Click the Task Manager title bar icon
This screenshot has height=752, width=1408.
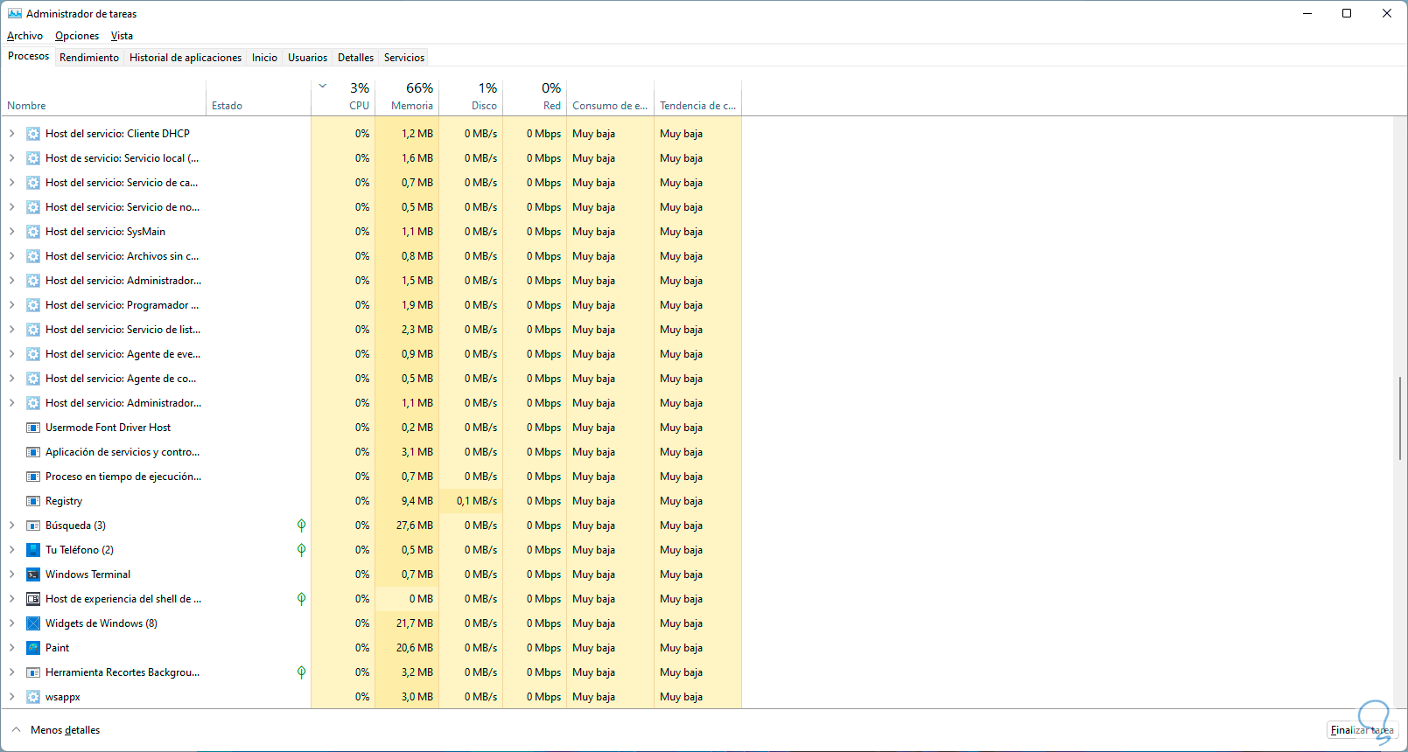click(15, 13)
